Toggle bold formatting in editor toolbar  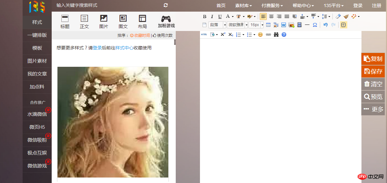pos(204,16)
